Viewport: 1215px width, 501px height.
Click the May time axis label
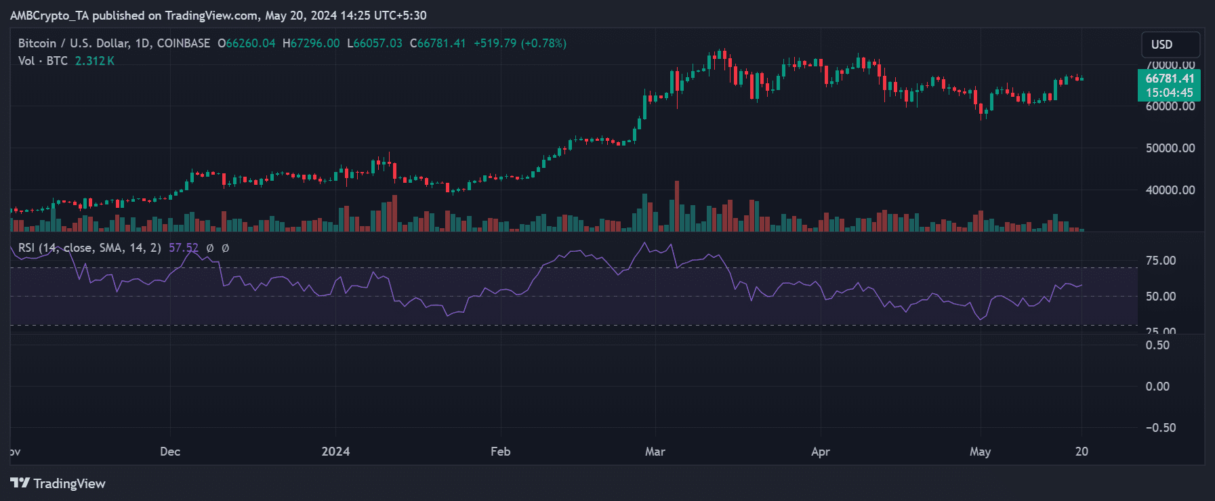tap(980, 452)
